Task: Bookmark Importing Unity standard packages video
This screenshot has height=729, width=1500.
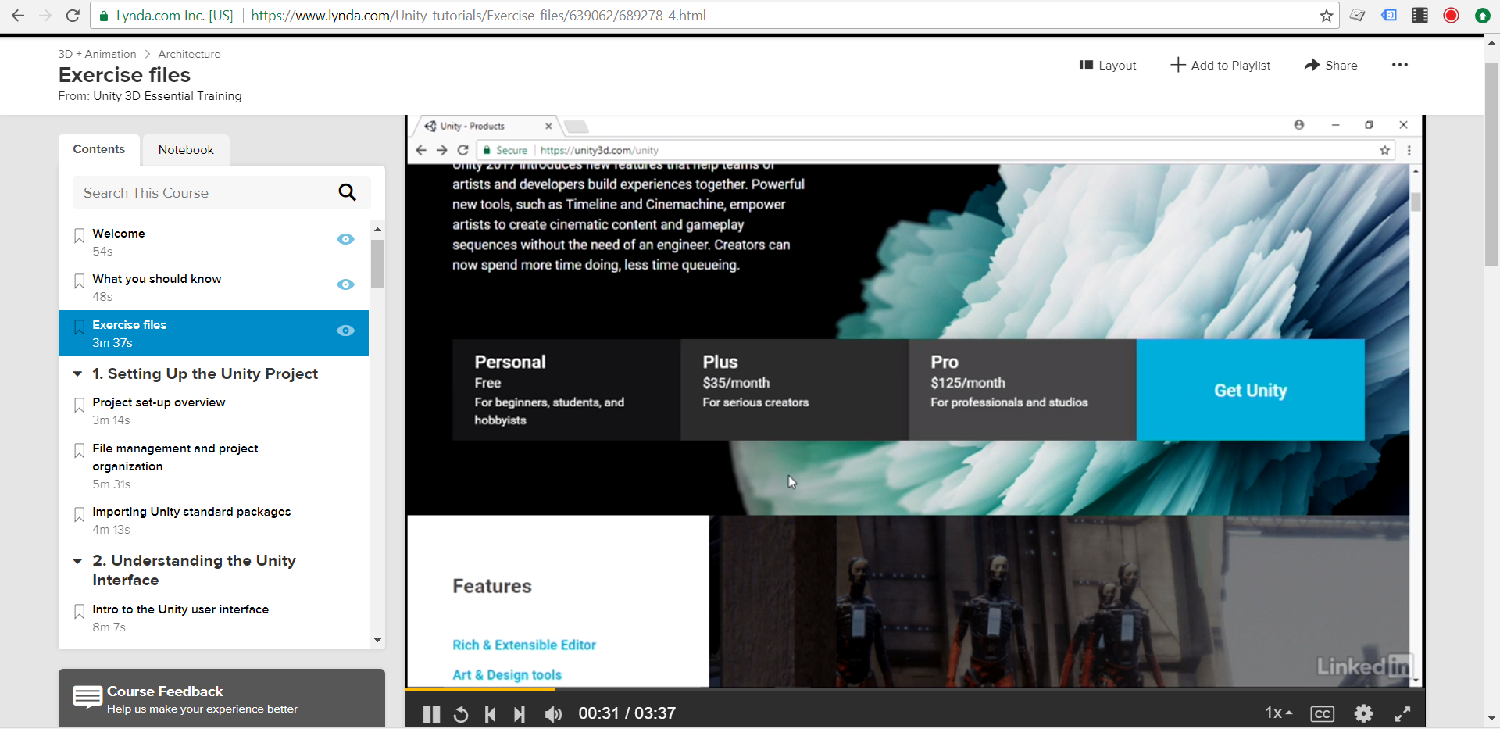Action: click(x=79, y=514)
